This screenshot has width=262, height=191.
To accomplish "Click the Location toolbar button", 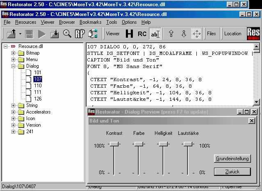I will coord(233,34).
